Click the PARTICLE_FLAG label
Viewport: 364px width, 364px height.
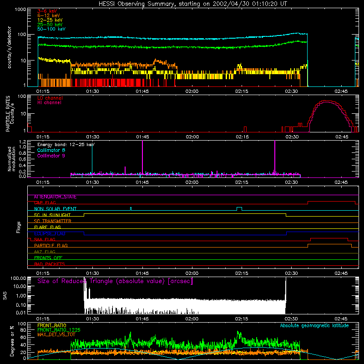[x=51, y=245]
